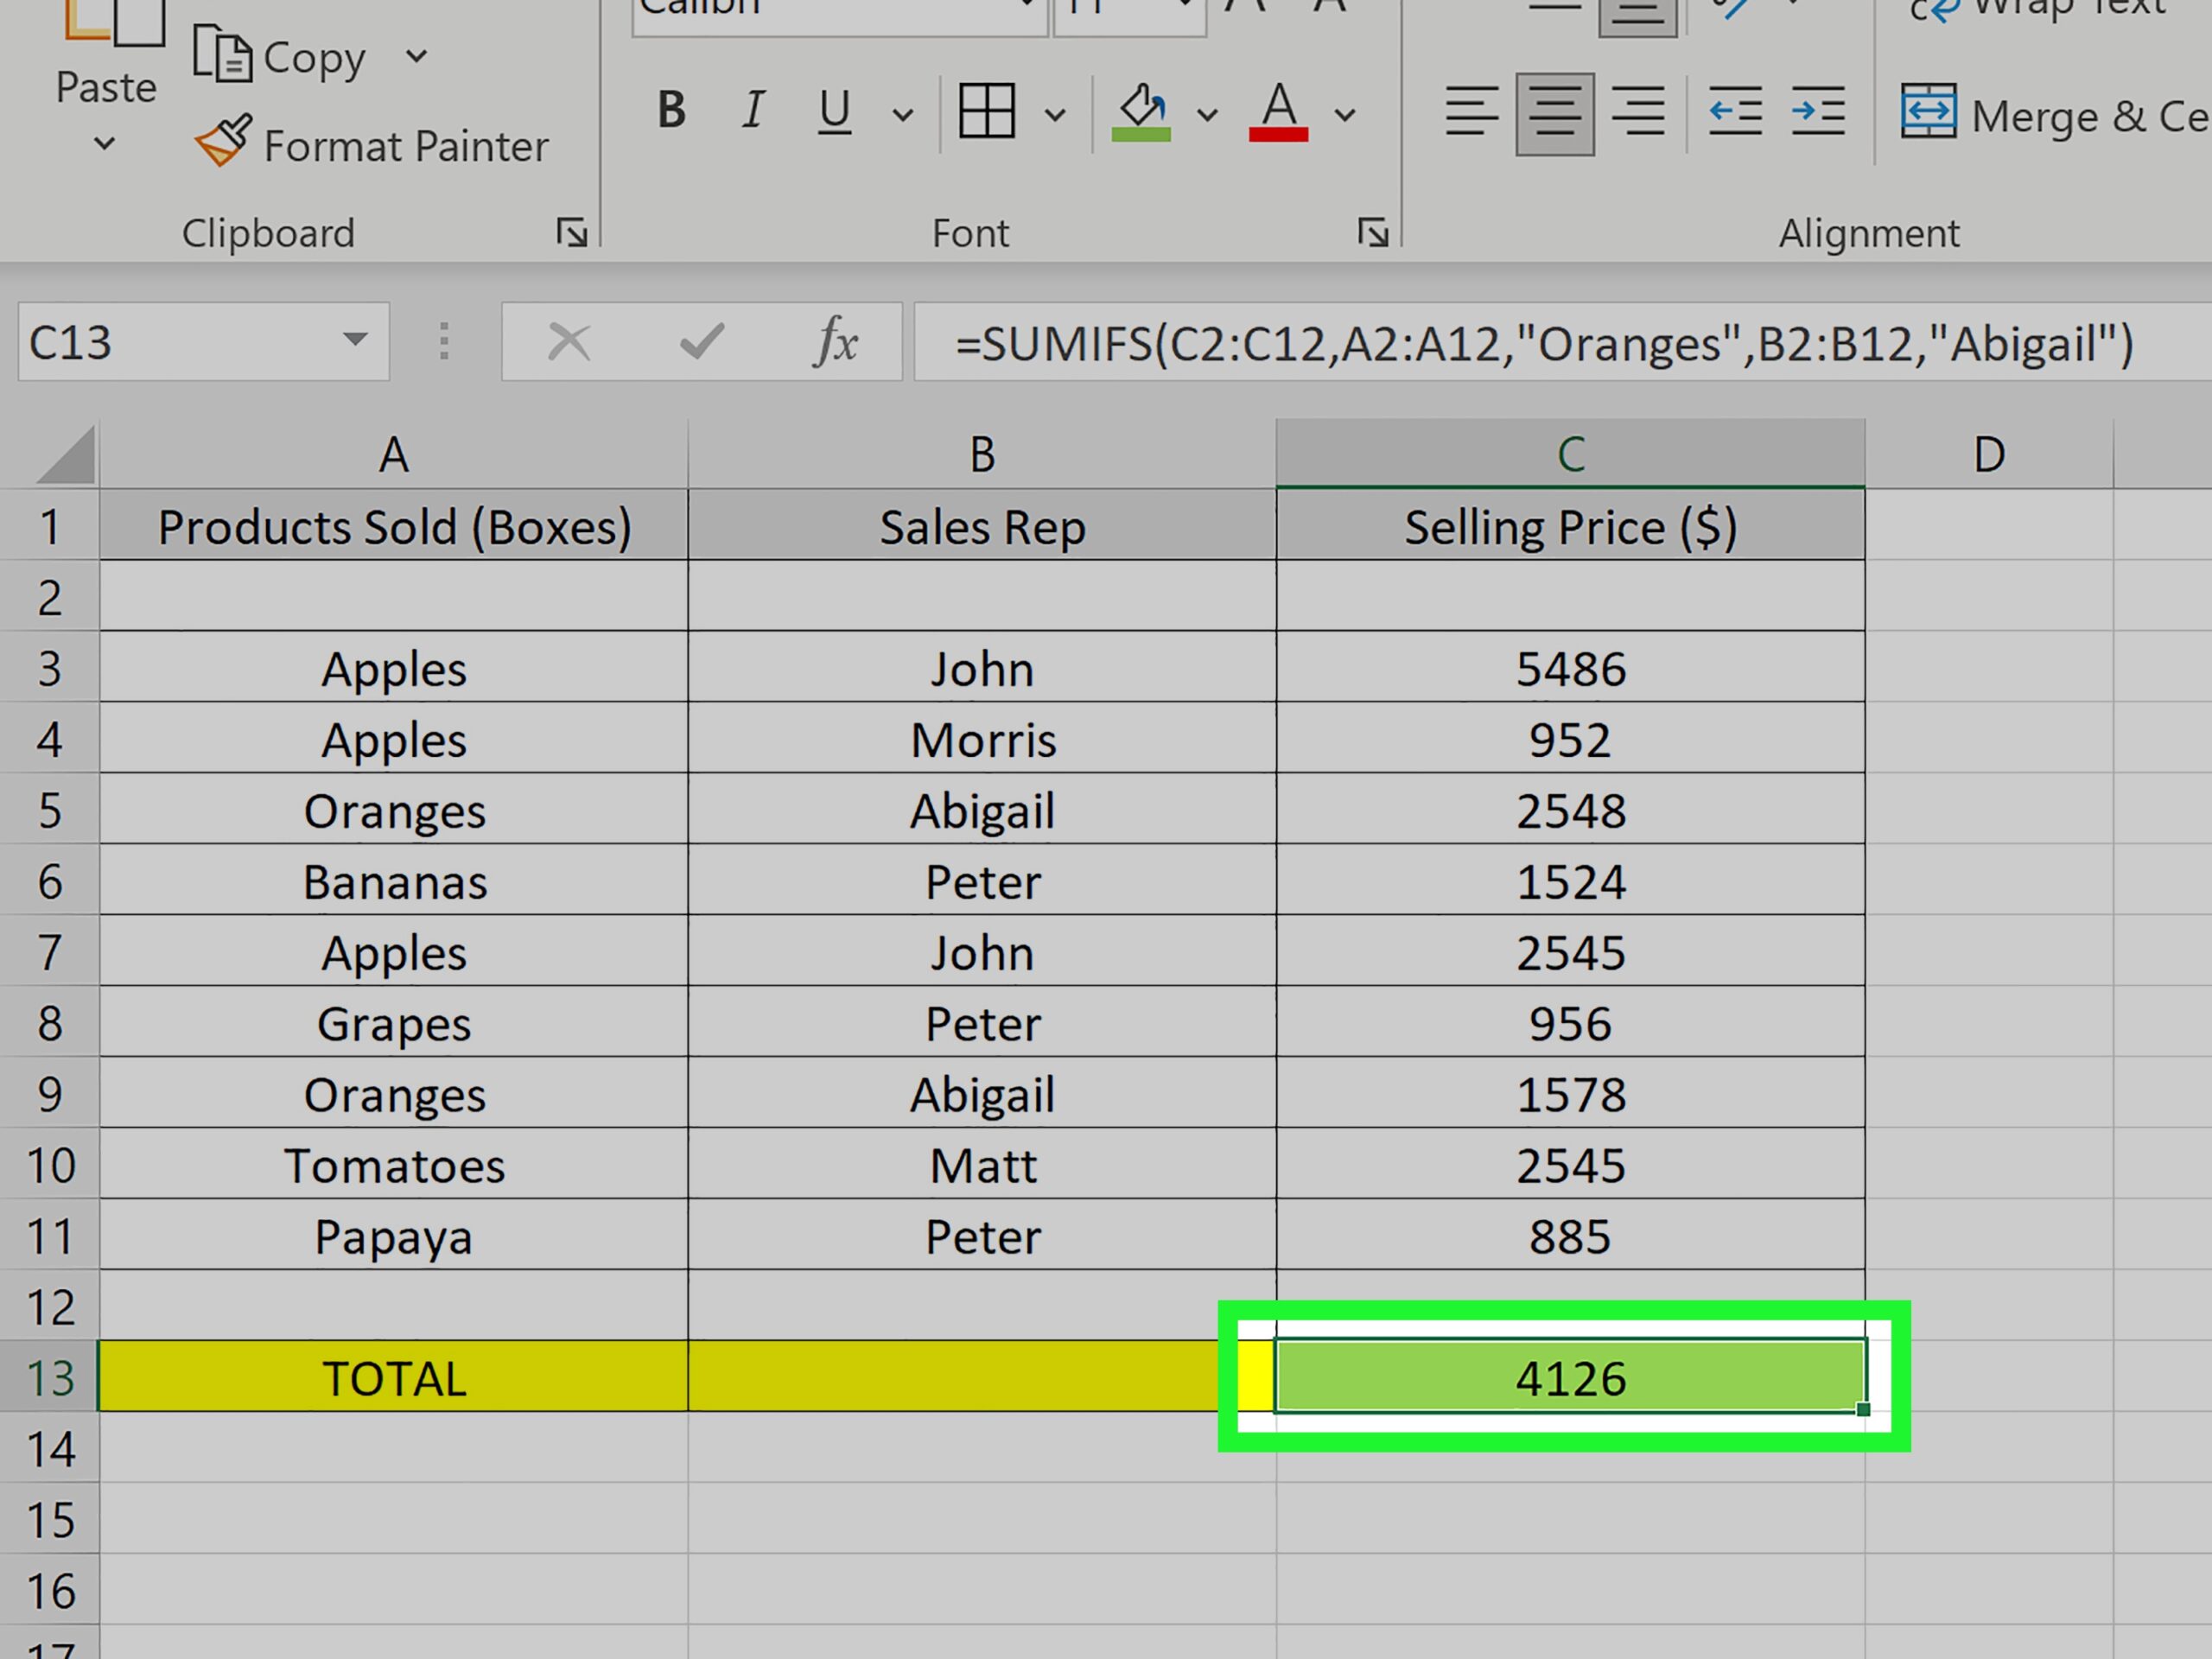Toggle Underline formatting
The width and height of the screenshot is (2212, 1659).
(x=834, y=110)
